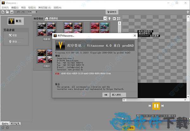Screen dimensions: 190x131
Task: Click the 暂停特效 pause effects button
Action: point(112,12)
